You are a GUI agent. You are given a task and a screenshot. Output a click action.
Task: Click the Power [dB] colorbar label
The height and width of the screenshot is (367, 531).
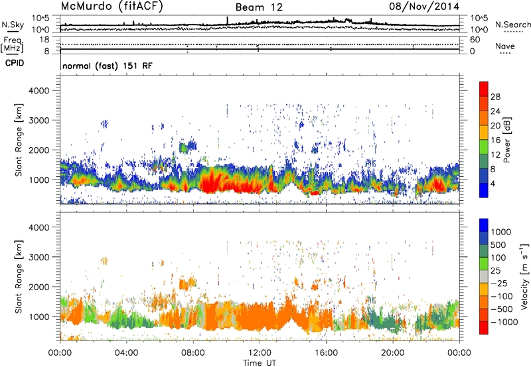tap(506, 140)
